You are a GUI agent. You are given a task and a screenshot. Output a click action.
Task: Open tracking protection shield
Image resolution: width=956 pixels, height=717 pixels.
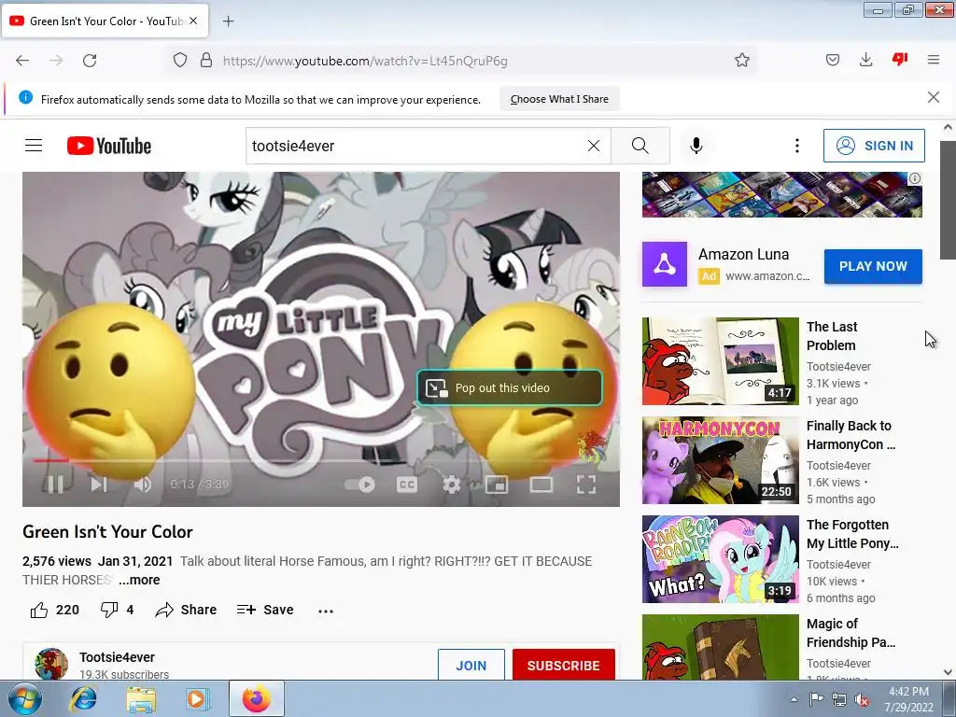click(x=180, y=61)
